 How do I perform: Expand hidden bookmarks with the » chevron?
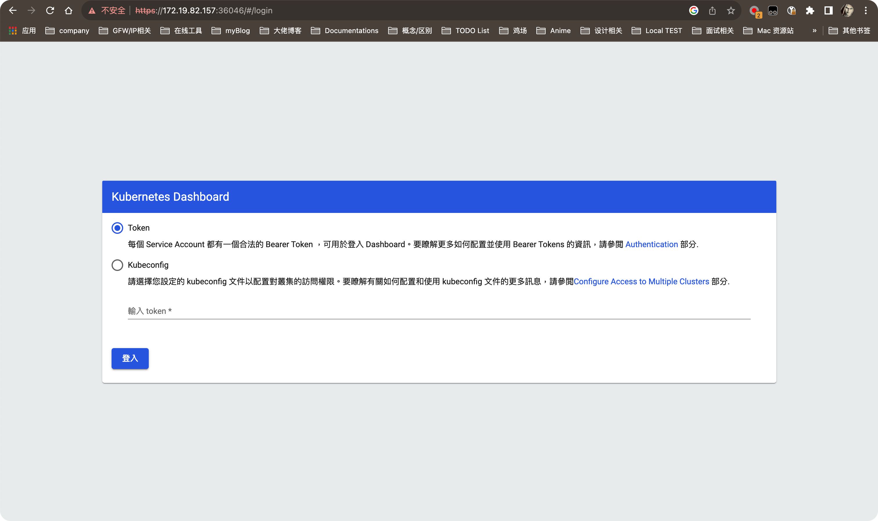click(x=814, y=30)
